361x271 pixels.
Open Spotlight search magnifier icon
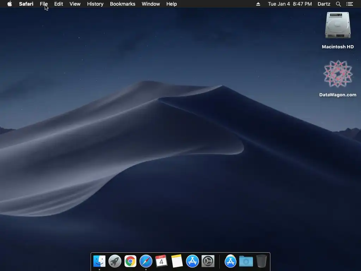point(338,4)
